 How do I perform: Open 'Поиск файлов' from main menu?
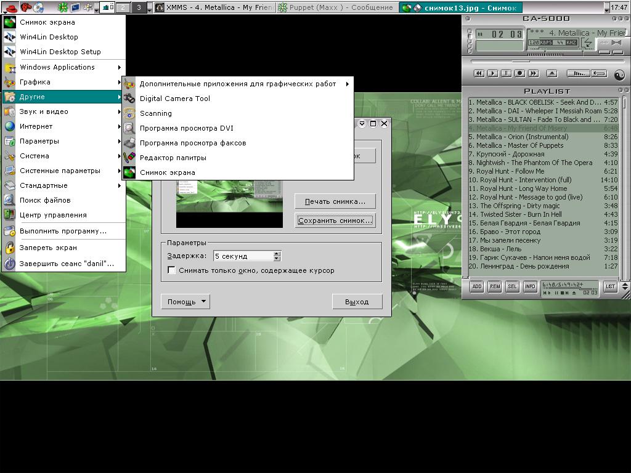pyautogui.click(x=63, y=200)
